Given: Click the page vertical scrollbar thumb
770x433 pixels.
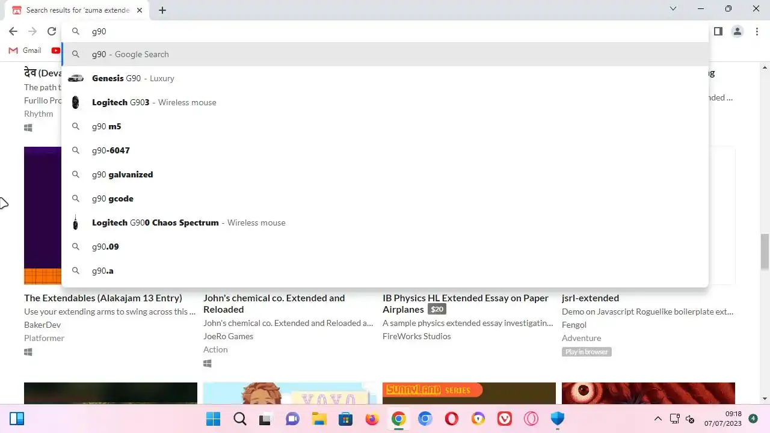Looking at the screenshot, I should [x=765, y=251].
